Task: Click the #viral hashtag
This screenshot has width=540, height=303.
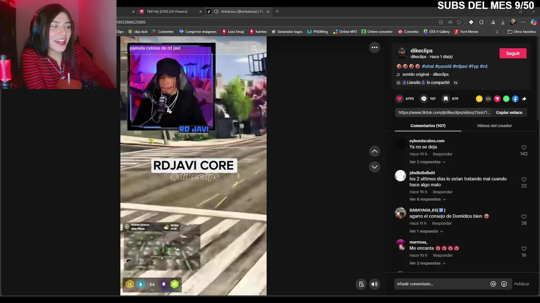Action: click(x=428, y=66)
